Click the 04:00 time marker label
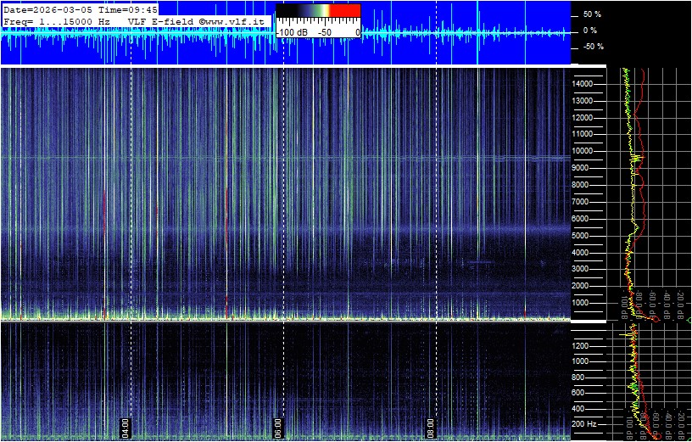The width and height of the screenshot is (692, 442). [126, 426]
